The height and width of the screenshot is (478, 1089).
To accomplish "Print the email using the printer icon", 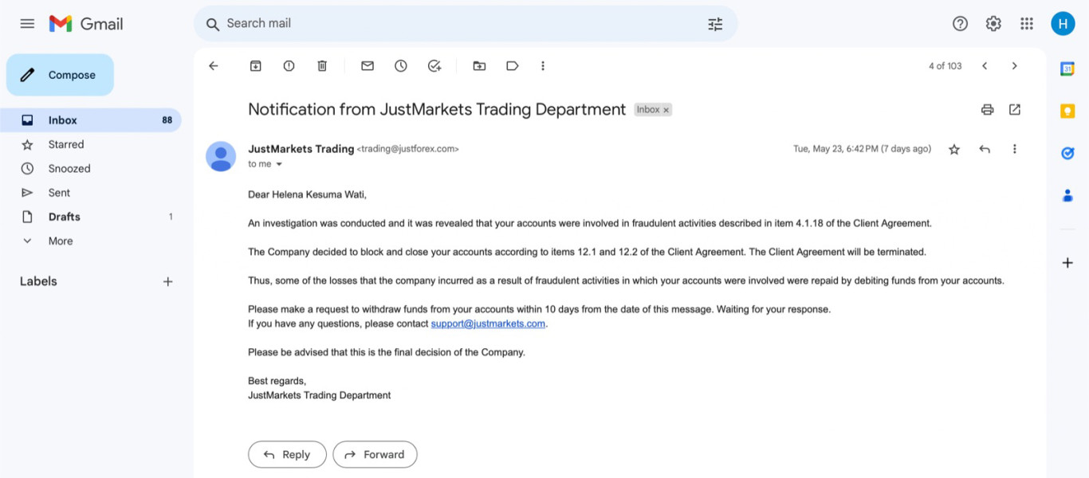I will pyautogui.click(x=987, y=110).
